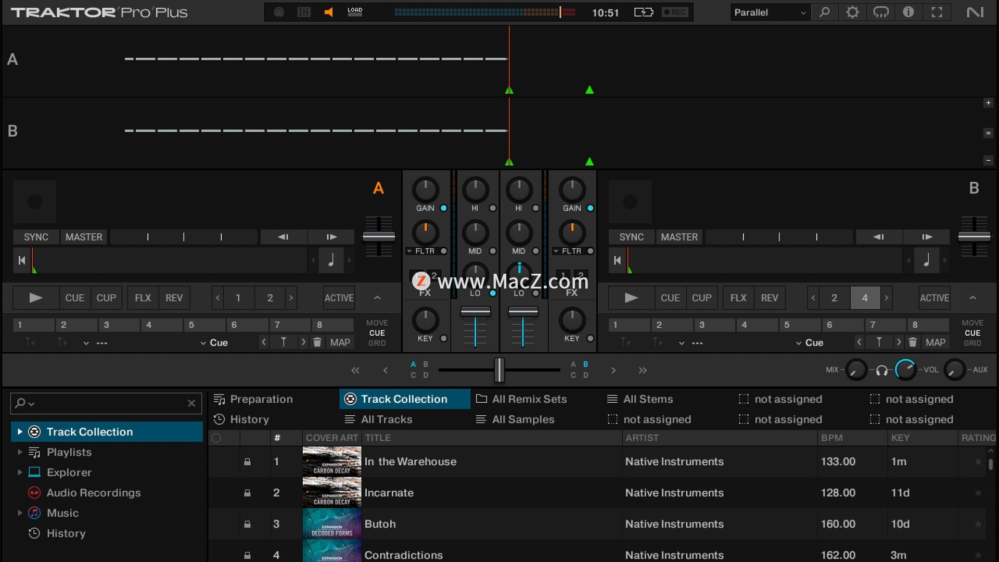
Task: Open channel B FLTR filter type dropdown
Action: click(568, 251)
